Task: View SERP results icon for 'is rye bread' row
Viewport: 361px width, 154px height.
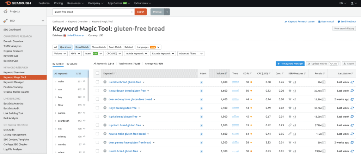Action: click(324, 108)
